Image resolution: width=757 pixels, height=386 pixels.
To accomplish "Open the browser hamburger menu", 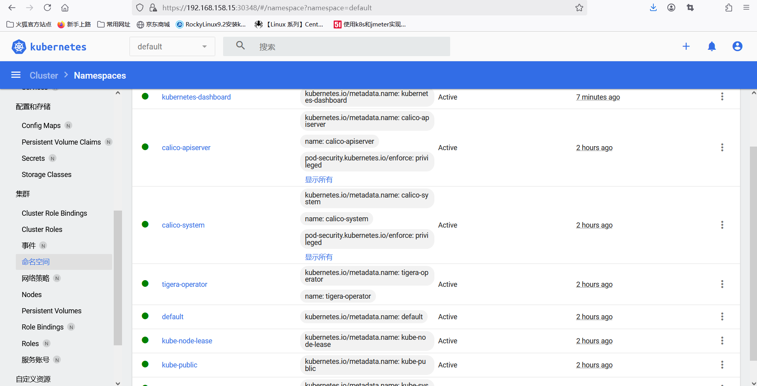I will click(x=746, y=8).
